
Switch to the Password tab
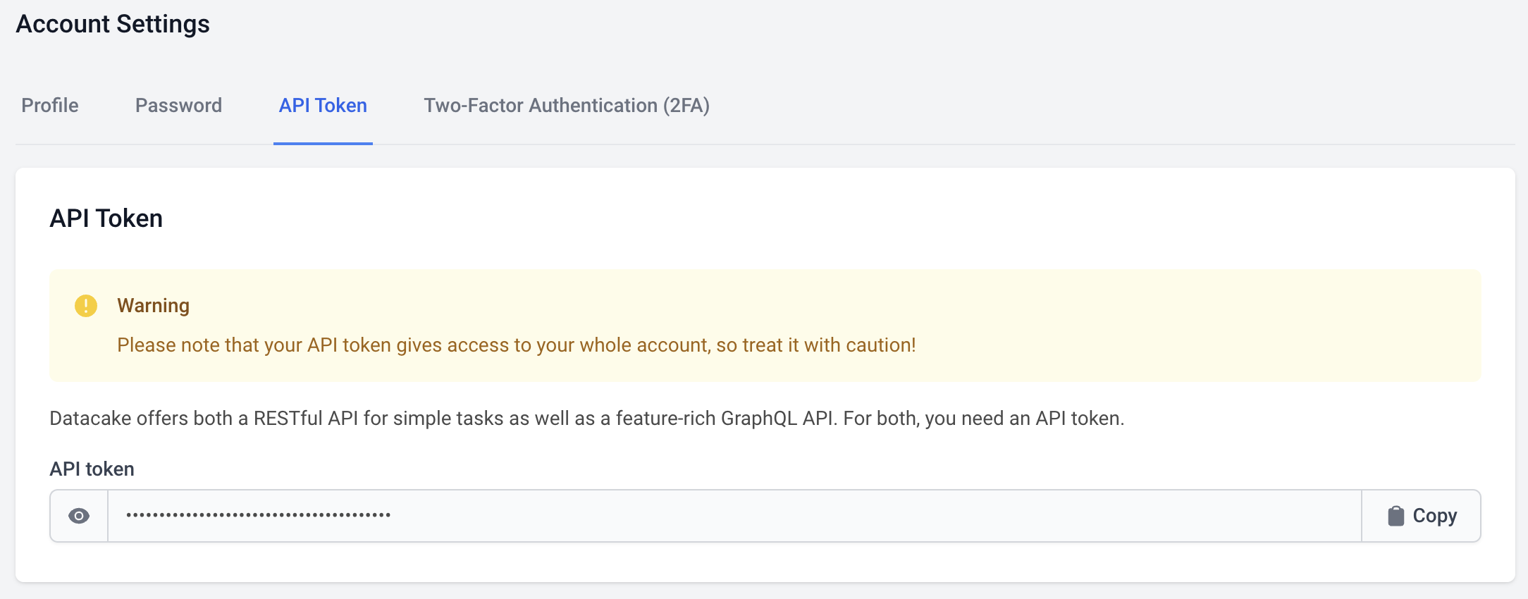click(x=178, y=106)
